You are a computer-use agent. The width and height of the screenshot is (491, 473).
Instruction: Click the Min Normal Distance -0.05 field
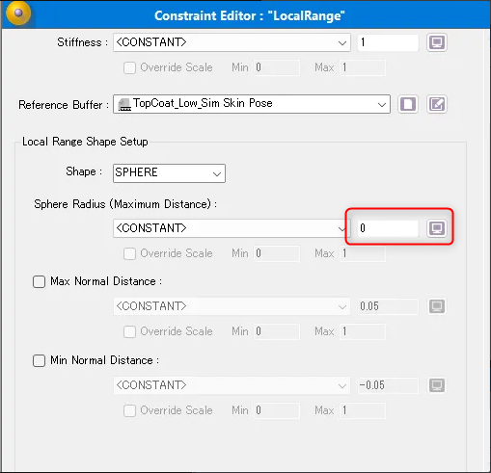click(388, 385)
